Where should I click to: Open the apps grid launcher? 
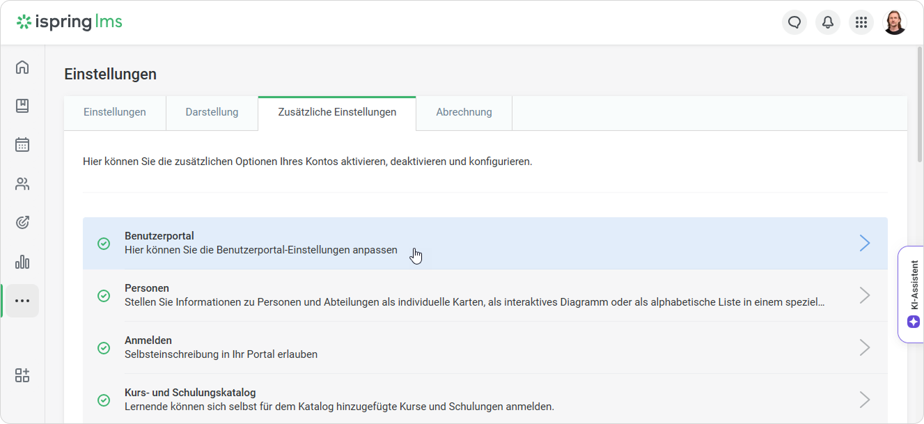[861, 22]
